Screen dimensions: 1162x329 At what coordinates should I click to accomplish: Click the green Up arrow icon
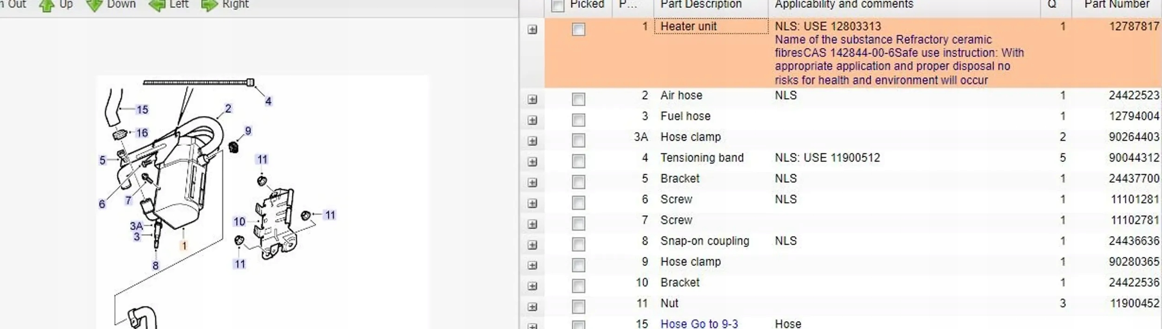point(46,6)
